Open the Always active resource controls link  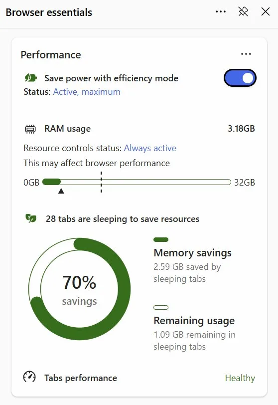coord(150,148)
